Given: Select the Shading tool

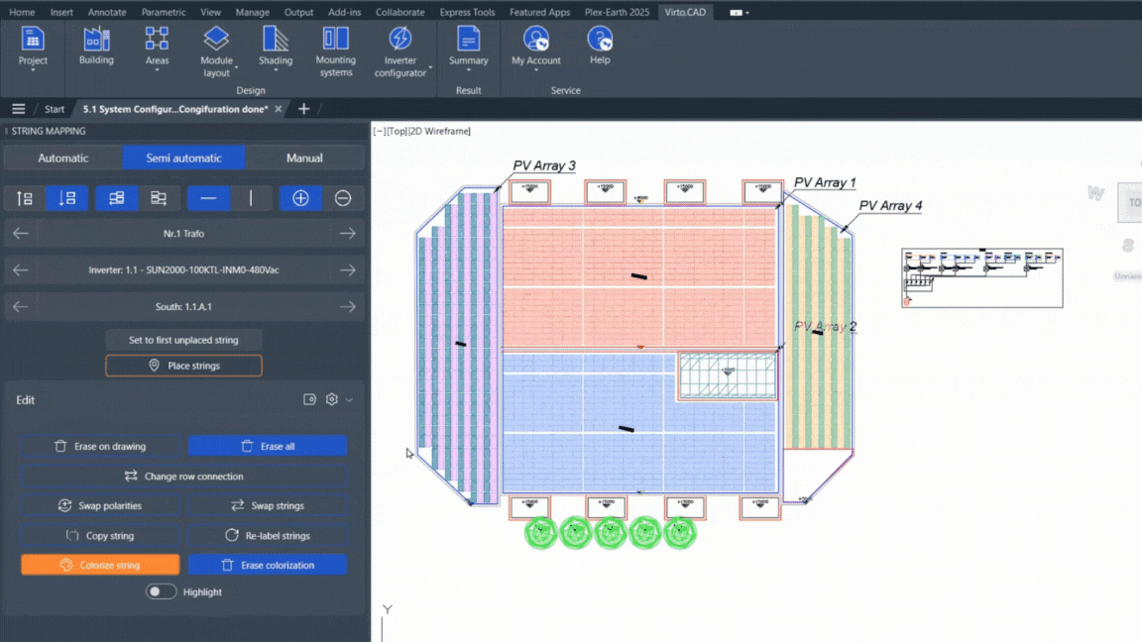Looking at the screenshot, I should [x=276, y=48].
